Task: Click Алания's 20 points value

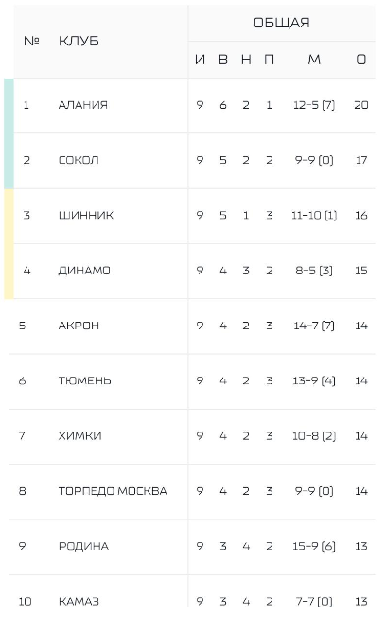Action: pyautogui.click(x=361, y=105)
